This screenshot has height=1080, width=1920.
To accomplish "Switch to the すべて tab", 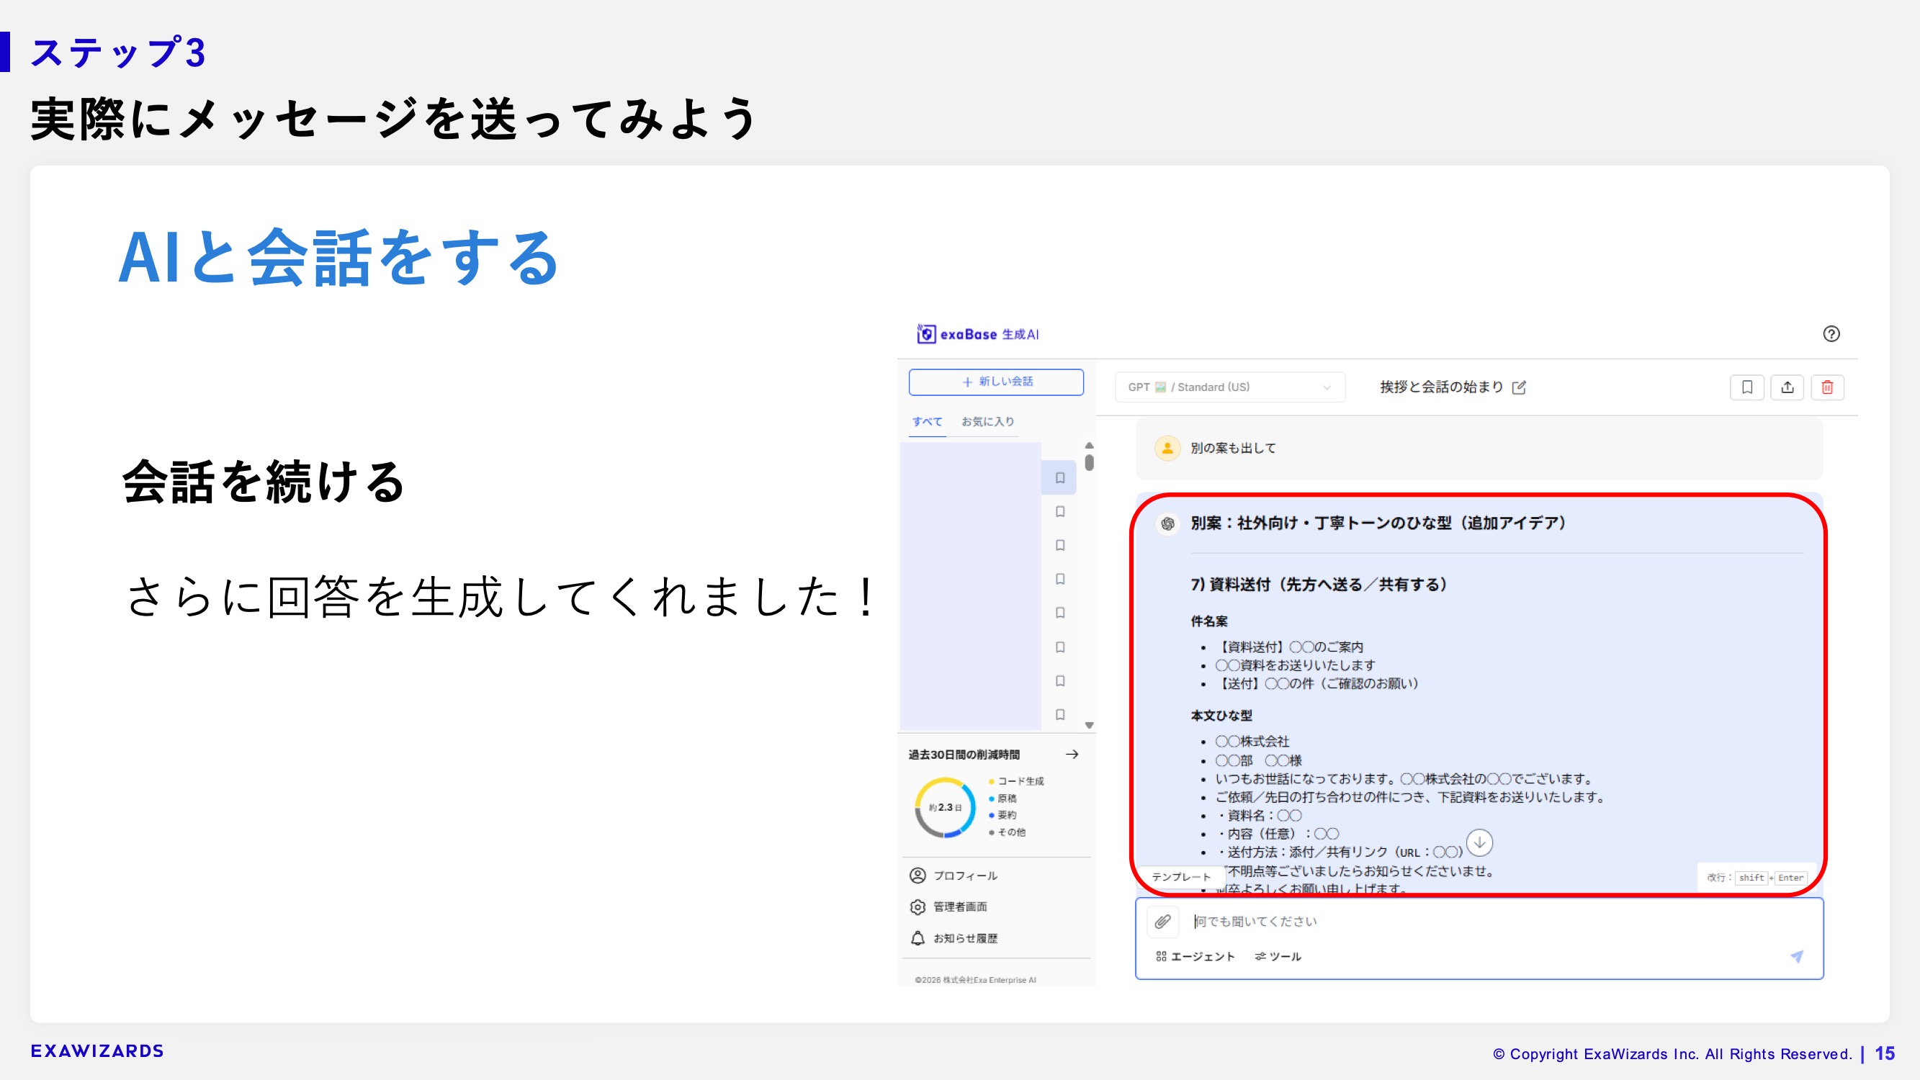I will click(x=926, y=421).
